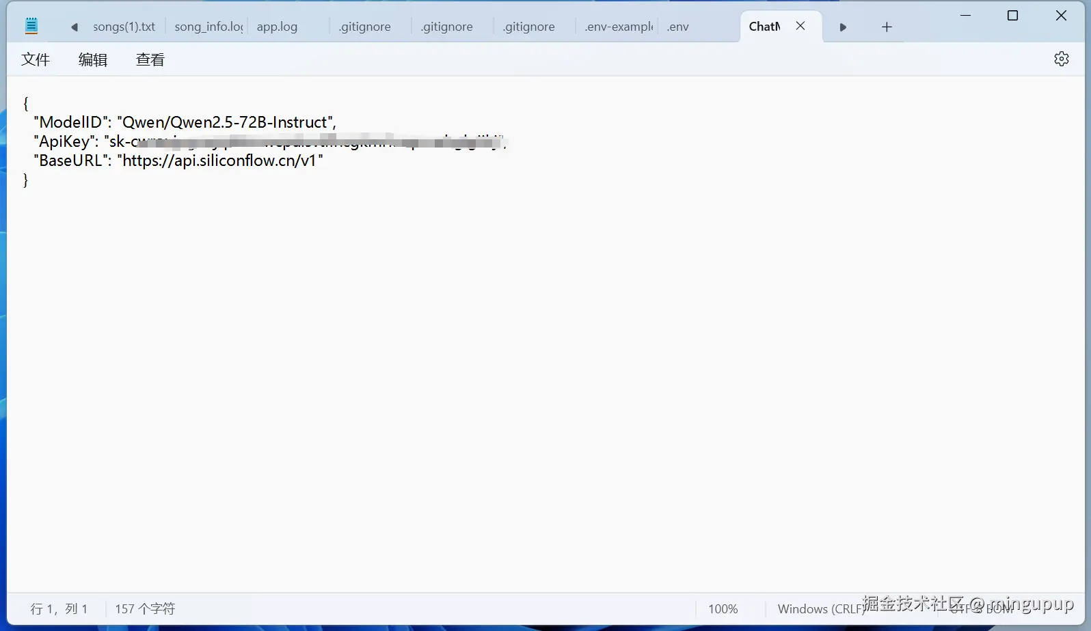1091x631 pixels.
Task: Minimize the Notepad window
Action: tap(965, 16)
